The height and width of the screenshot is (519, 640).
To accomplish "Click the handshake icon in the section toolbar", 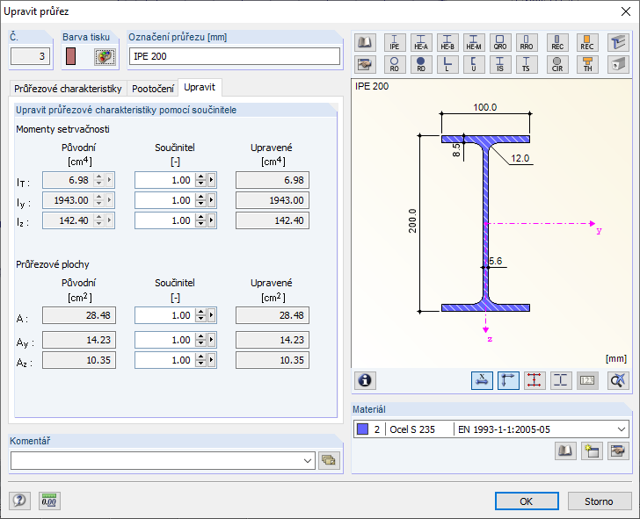I will (365, 64).
